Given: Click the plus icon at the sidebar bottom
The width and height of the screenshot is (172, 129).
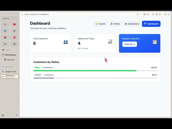Looking at the screenshot, I should (17, 115).
